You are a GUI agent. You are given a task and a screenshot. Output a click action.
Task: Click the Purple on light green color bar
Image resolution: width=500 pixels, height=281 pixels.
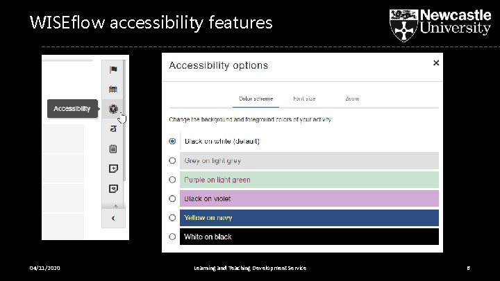[309, 180]
